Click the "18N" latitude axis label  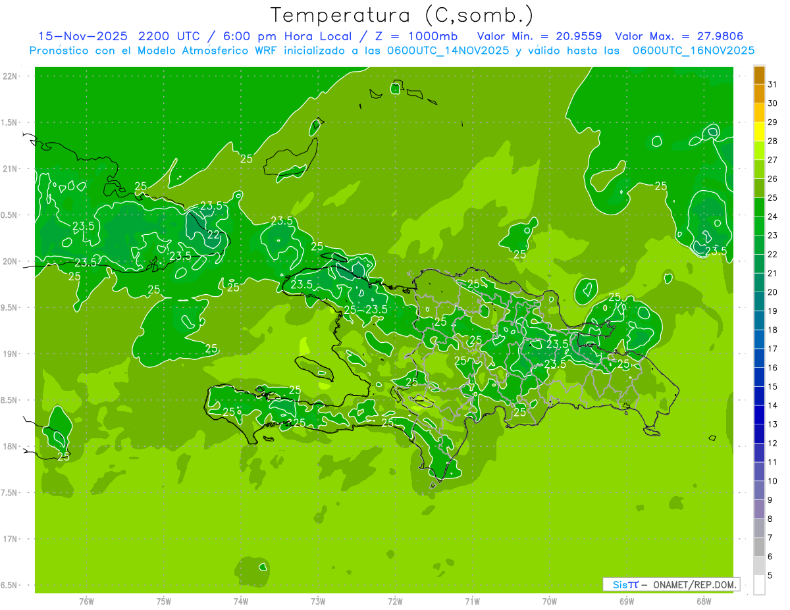10,446
